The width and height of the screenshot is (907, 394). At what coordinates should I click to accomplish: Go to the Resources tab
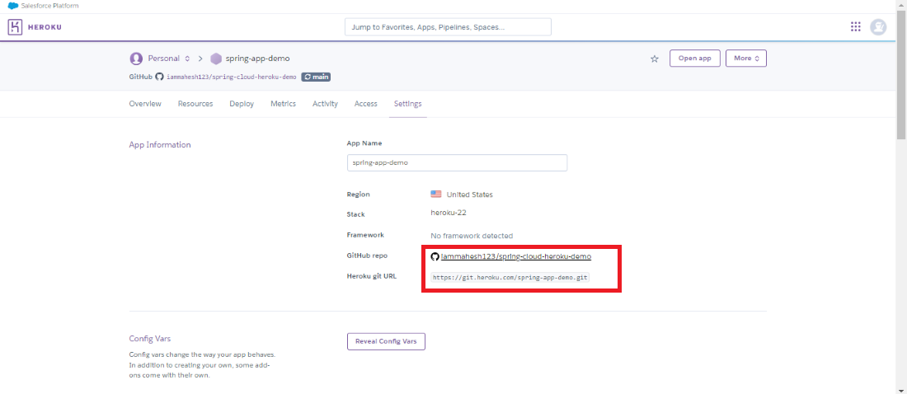click(195, 104)
